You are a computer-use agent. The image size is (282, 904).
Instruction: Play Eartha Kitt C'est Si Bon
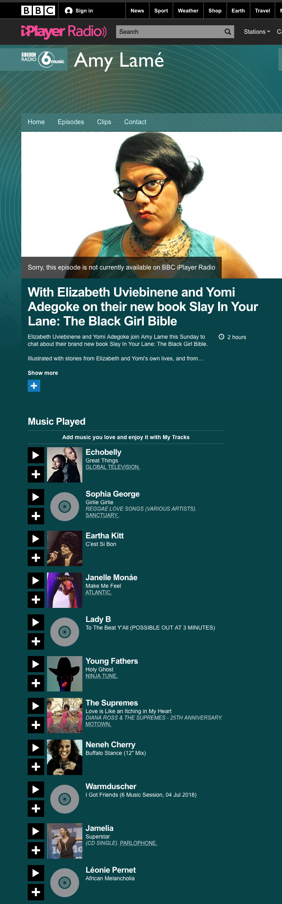[x=36, y=539]
